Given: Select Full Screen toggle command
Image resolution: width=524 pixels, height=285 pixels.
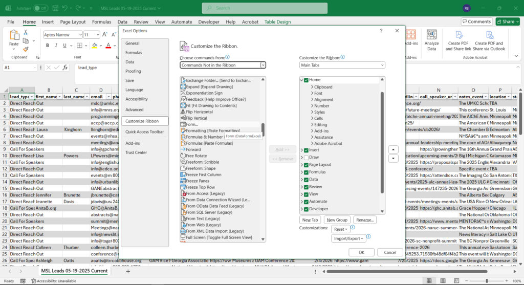Looking at the screenshot, I should point(219,237).
